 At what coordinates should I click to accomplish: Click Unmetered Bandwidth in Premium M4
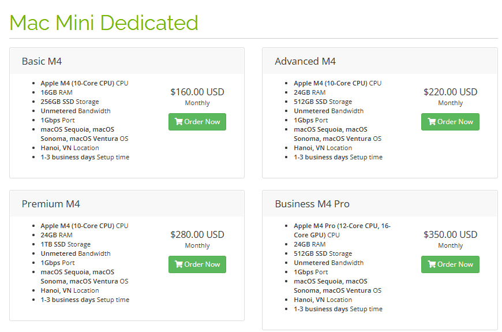[x=75, y=253]
